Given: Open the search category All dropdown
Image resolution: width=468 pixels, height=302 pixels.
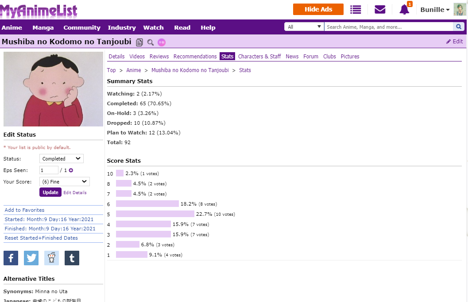Looking at the screenshot, I should 304,27.
